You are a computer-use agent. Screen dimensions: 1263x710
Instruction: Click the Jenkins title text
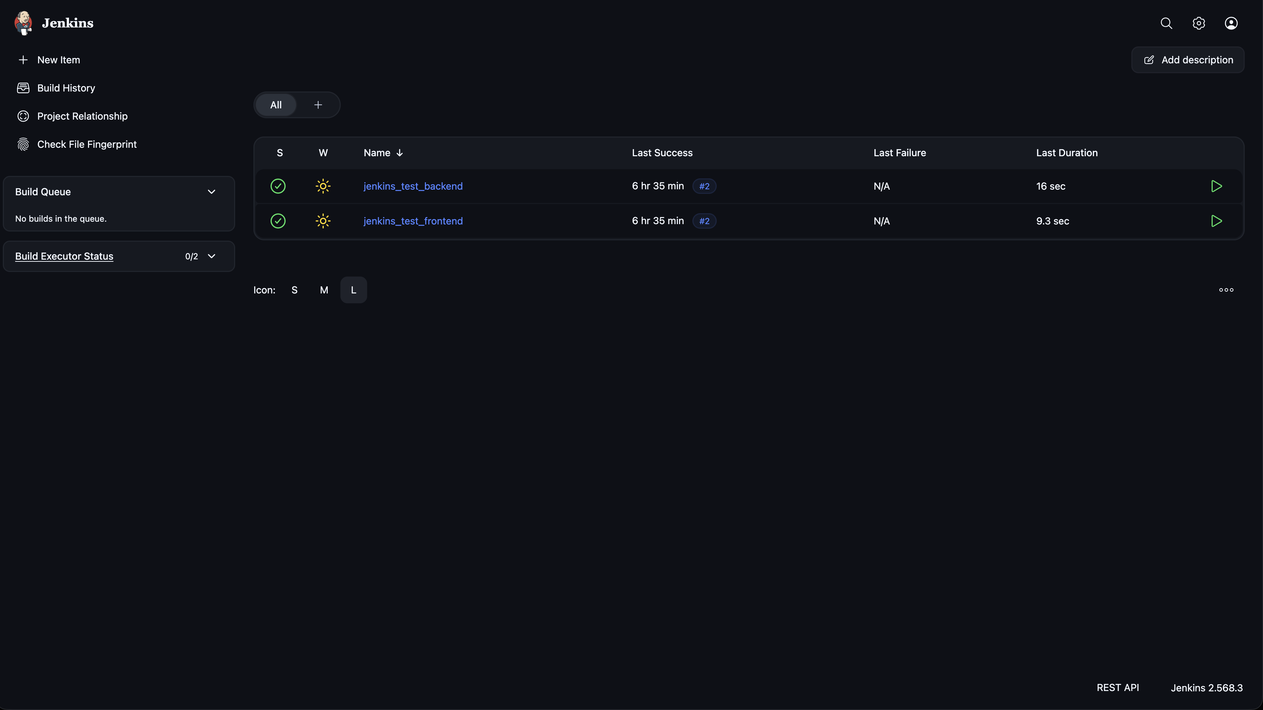tap(68, 23)
